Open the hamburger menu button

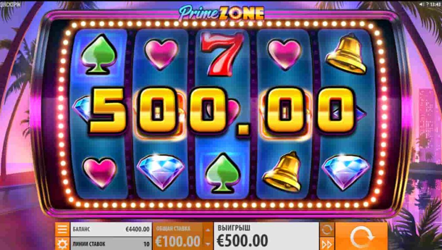[x=62, y=229]
